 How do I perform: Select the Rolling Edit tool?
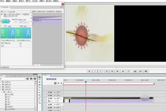click(x=39, y=85)
